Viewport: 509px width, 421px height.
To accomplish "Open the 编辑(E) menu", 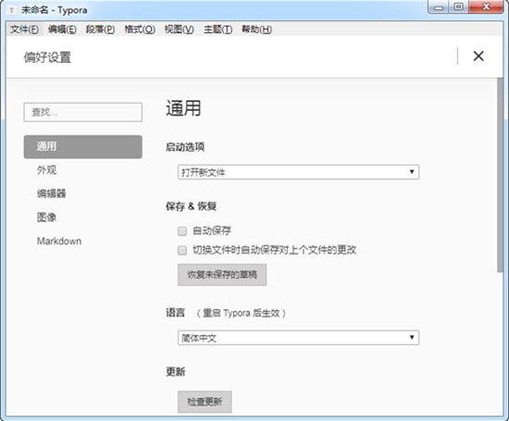I will (x=62, y=30).
